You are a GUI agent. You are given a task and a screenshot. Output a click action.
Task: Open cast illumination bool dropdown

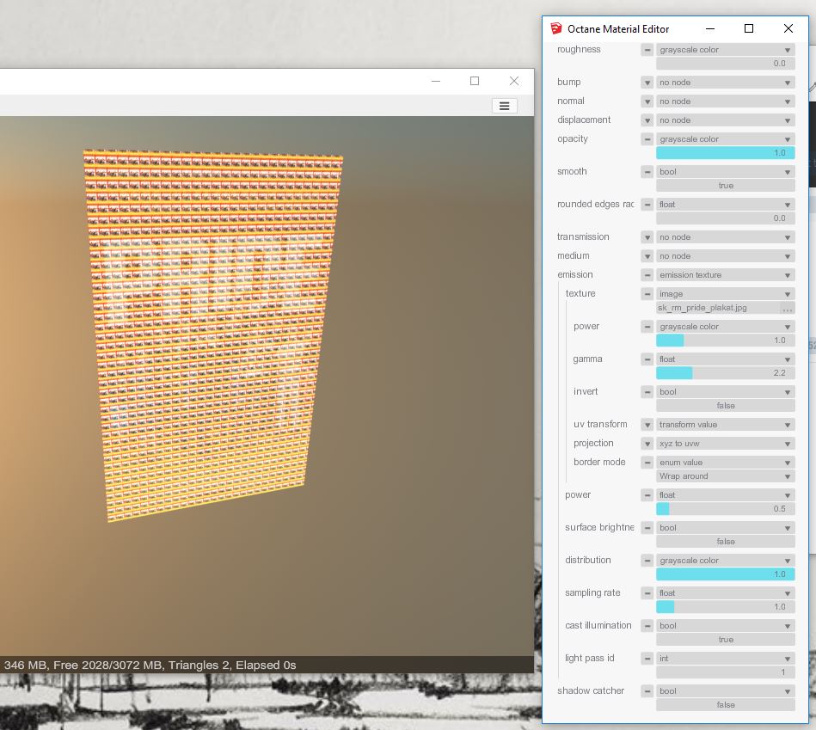click(x=726, y=626)
